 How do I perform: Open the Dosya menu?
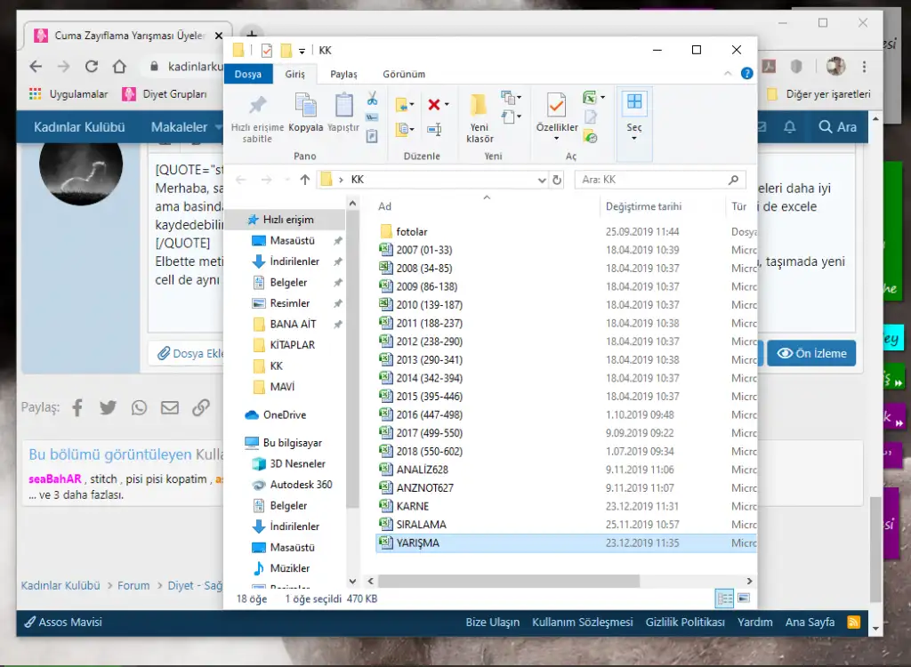click(248, 75)
